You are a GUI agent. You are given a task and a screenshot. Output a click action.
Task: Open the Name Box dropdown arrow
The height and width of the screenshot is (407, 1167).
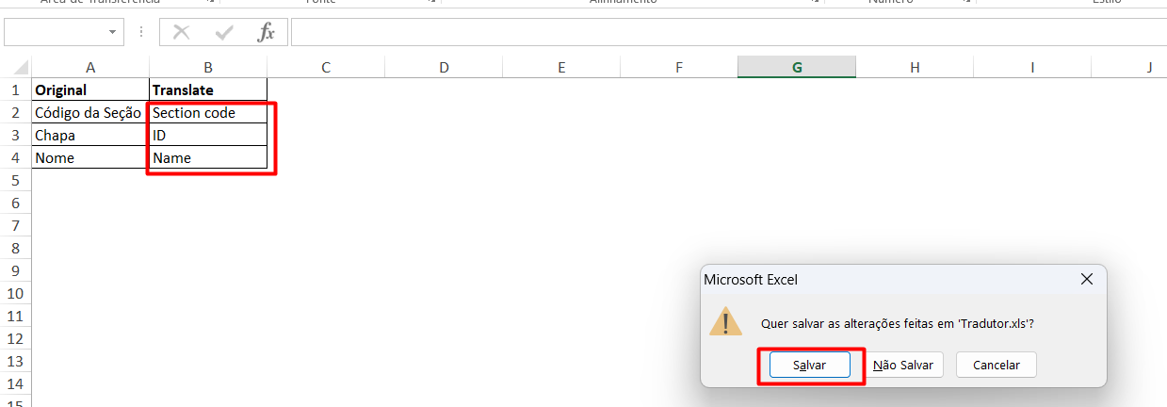coord(113,32)
